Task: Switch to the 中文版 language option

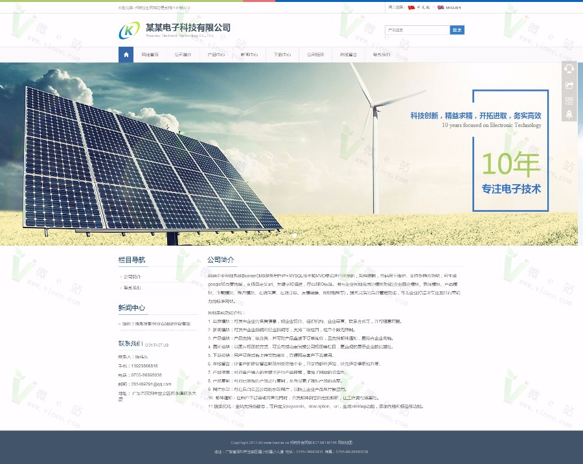Action: [x=424, y=8]
